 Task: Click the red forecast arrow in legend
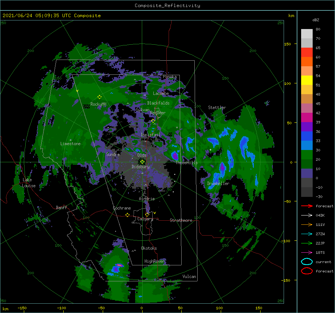307,206
